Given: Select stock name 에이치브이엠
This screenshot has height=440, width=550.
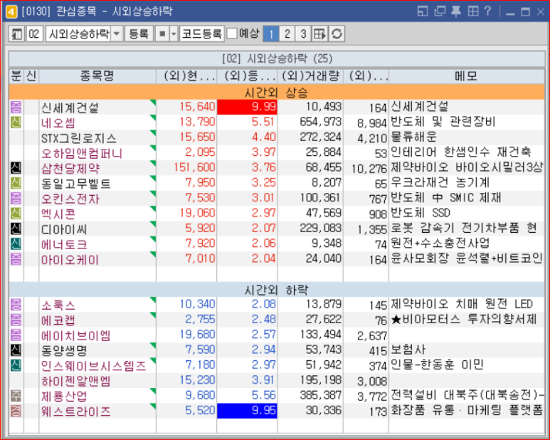Looking at the screenshot, I should [x=75, y=335].
